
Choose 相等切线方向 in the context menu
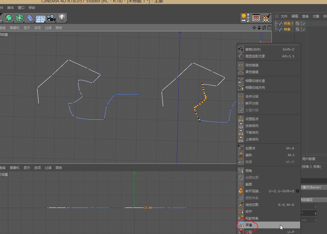[269, 88]
